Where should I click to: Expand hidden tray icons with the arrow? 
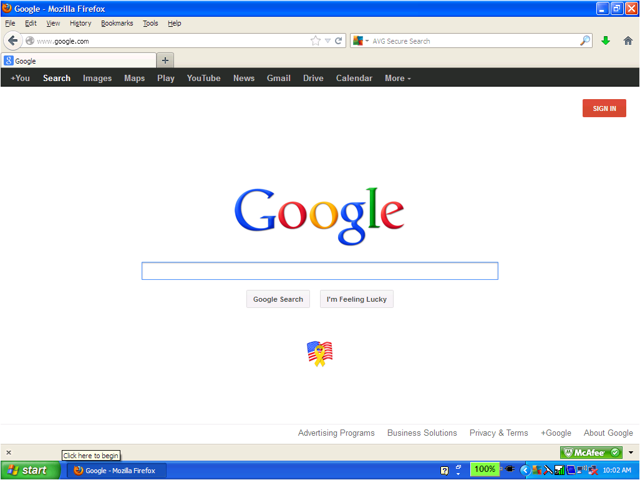(525, 470)
